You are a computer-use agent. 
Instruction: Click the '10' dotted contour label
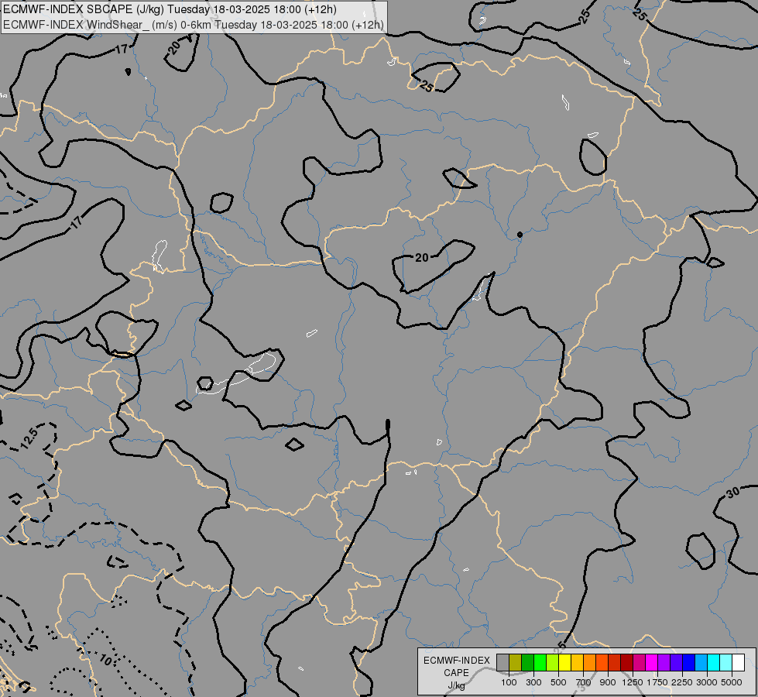click(105, 659)
